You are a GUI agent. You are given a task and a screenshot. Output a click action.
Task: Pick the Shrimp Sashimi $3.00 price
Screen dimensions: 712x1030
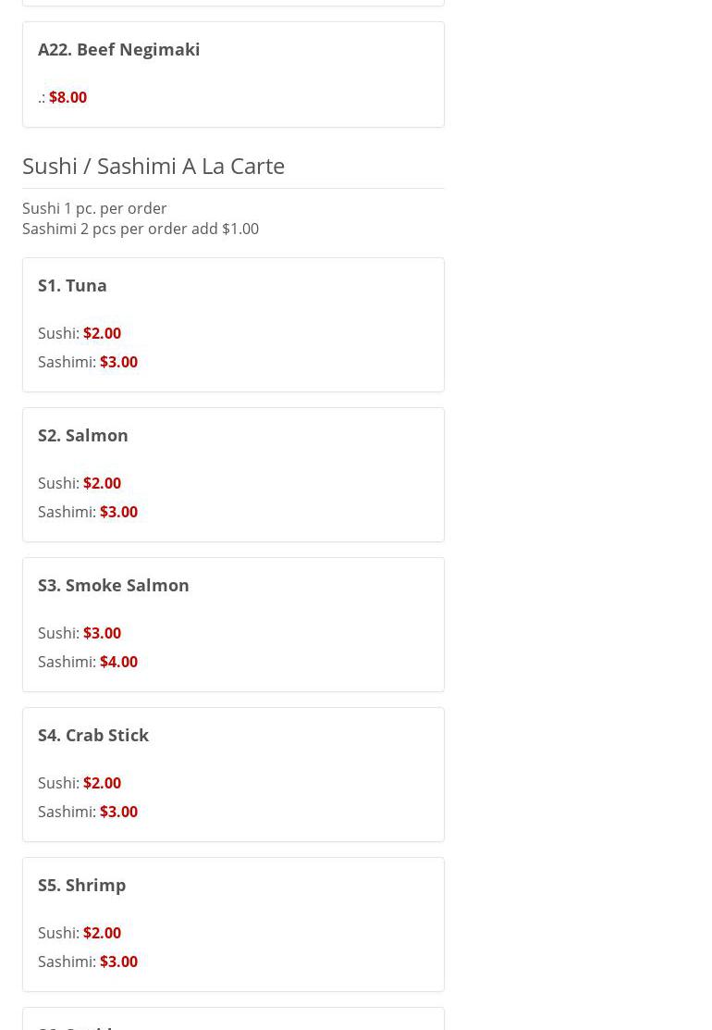point(118,962)
